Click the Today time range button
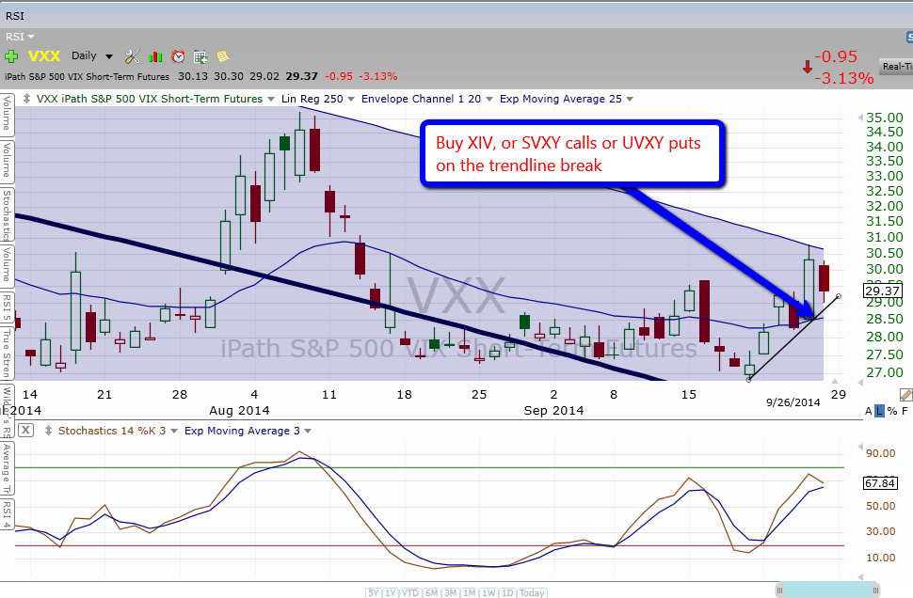This screenshot has width=913, height=598. tap(532, 592)
